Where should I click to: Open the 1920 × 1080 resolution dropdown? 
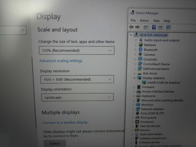(77, 79)
